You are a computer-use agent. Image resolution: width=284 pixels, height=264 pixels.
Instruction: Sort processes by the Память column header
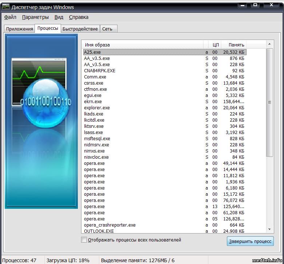[x=236, y=45]
